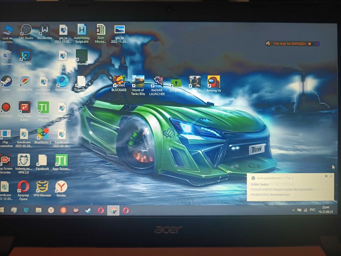
Task: Open Yandex Browser 'Y' taskbar icon
Action: click(x=51, y=210)
